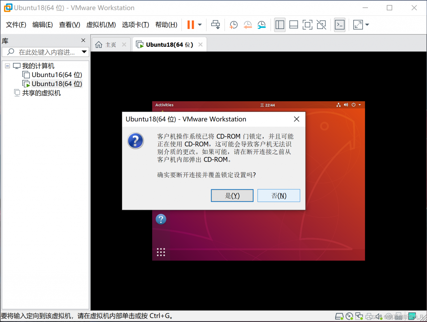This screenshot has height=322, width=427.
Task: Open snapshot manager wrench-clock icon
Action: point(262,25)
